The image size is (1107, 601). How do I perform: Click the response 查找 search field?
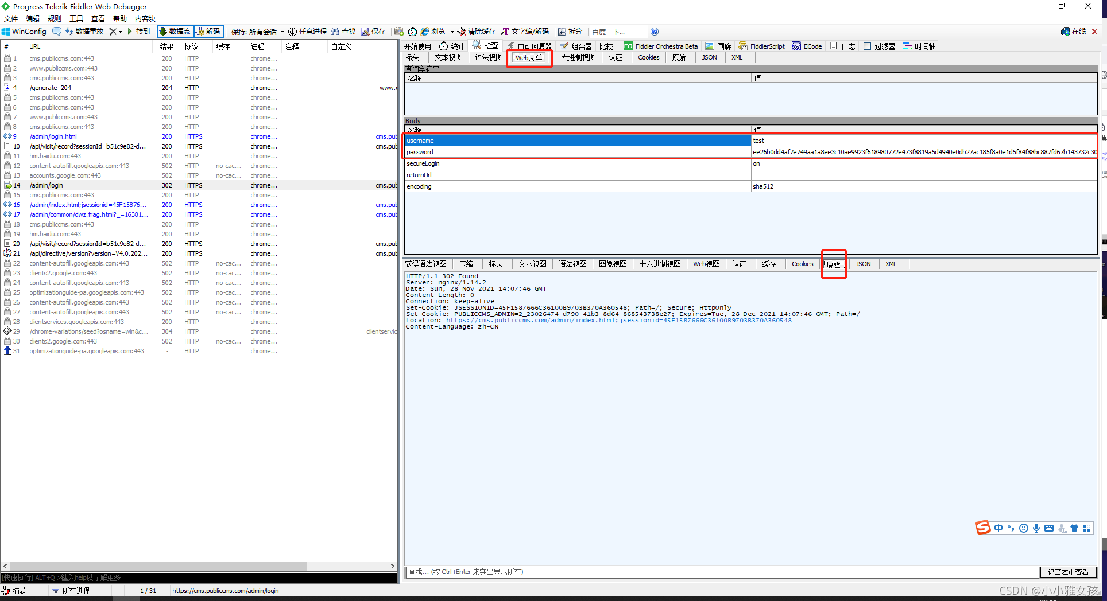point(722,572)
